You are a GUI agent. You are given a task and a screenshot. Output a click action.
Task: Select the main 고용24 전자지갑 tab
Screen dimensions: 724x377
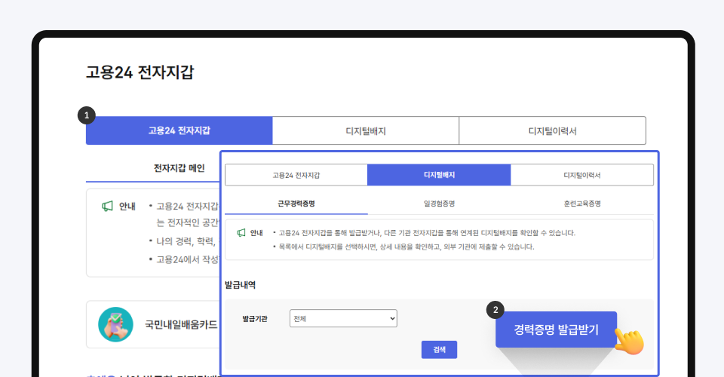coord(179,130)
